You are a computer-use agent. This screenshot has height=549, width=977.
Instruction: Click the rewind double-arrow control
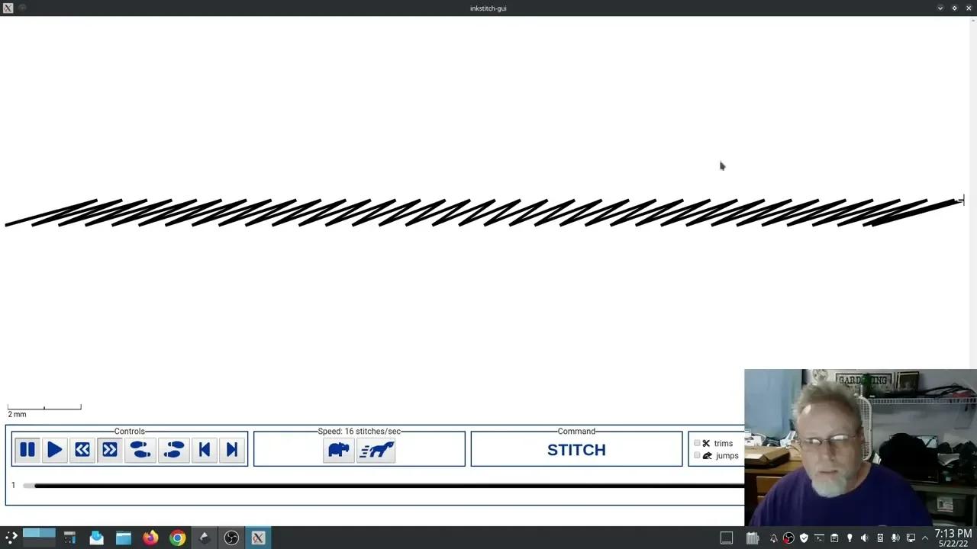click(x=82, y=450)
